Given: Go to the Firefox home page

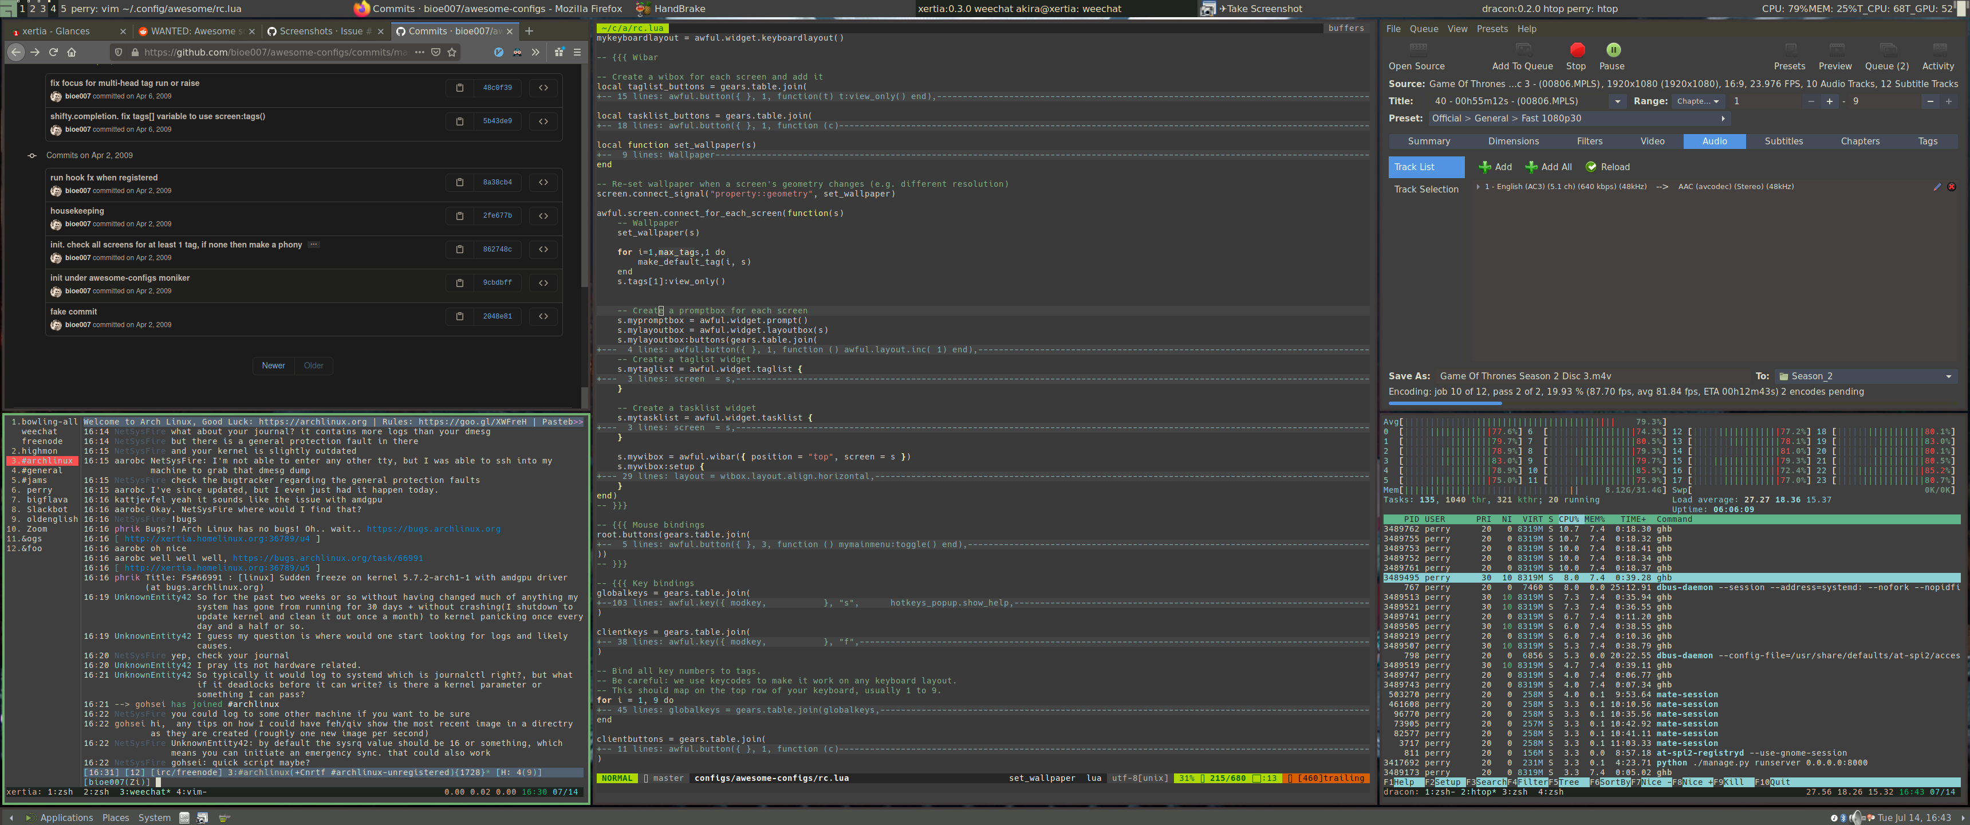Looking at the screenshot, I should [x=72, y=52].
